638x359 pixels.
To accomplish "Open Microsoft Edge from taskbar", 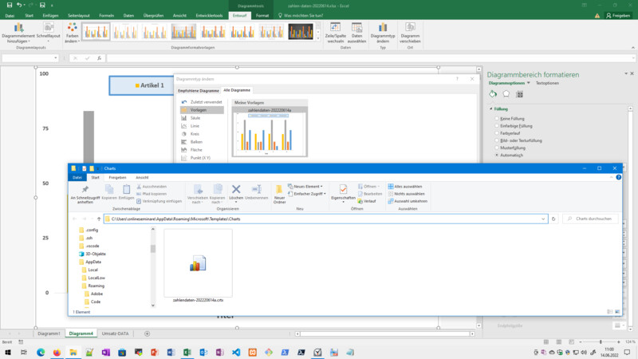I will point(41,352).
